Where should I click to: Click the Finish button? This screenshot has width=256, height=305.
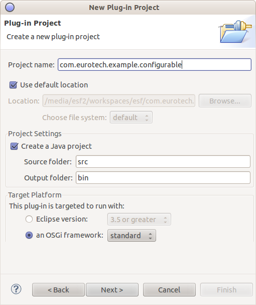(226, 290)
